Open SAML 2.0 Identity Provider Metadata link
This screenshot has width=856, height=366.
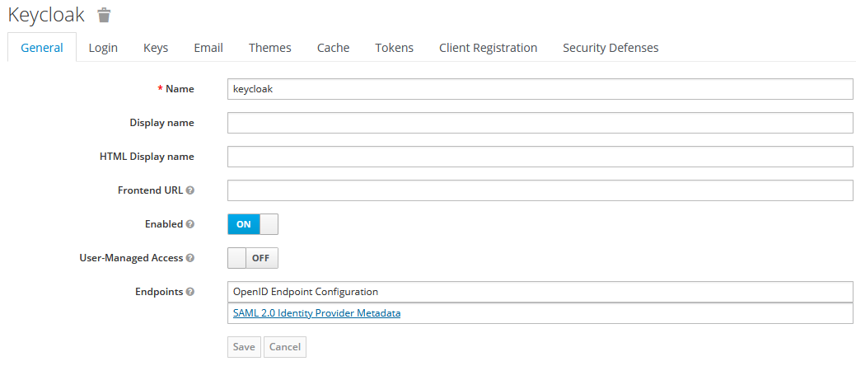(316, 313)
